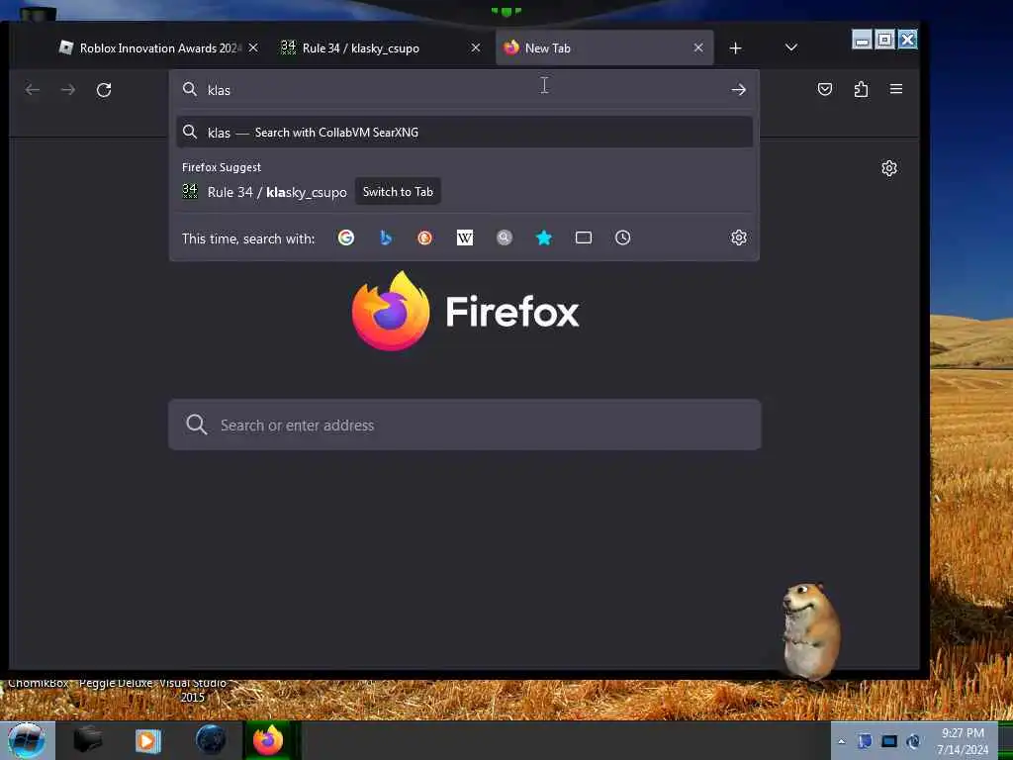Open search settings gear in suggestions panel

coord(738,237)
